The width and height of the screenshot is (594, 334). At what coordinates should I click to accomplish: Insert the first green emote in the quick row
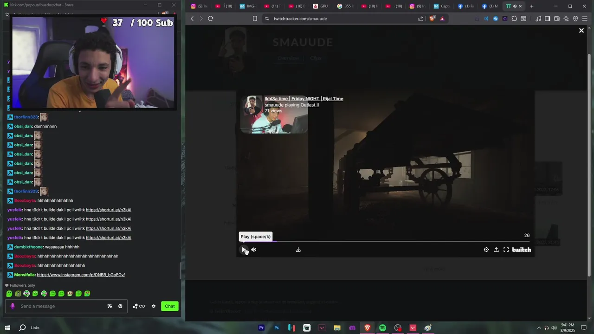pos(9,294)
